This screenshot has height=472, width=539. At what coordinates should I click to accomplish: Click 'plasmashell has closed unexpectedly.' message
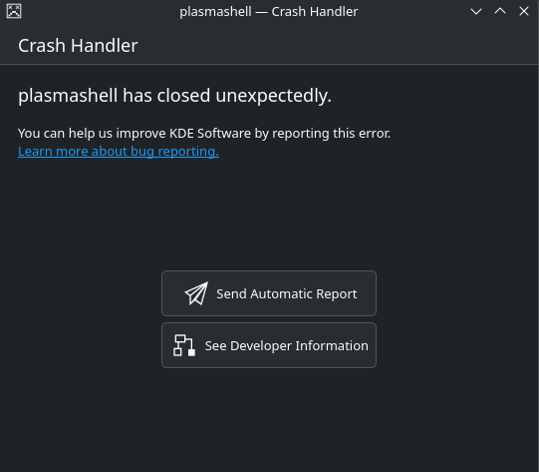pyautogui.click(x=174, y=96)
